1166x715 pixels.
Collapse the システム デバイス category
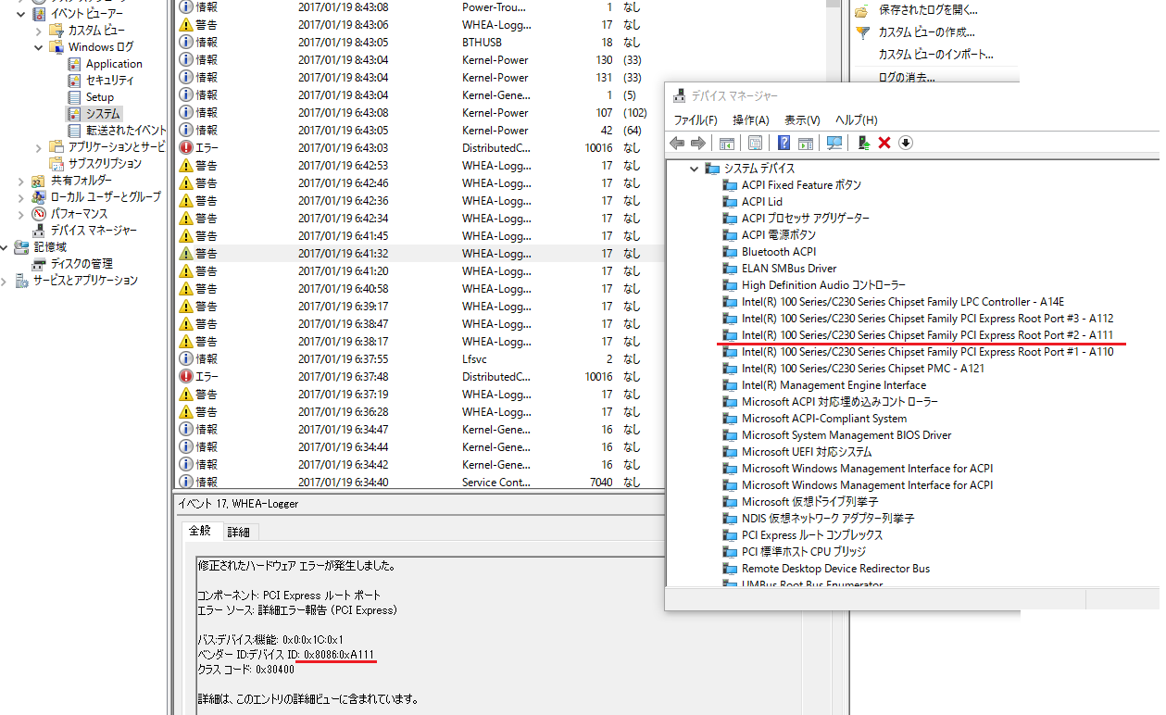[694, 169]
